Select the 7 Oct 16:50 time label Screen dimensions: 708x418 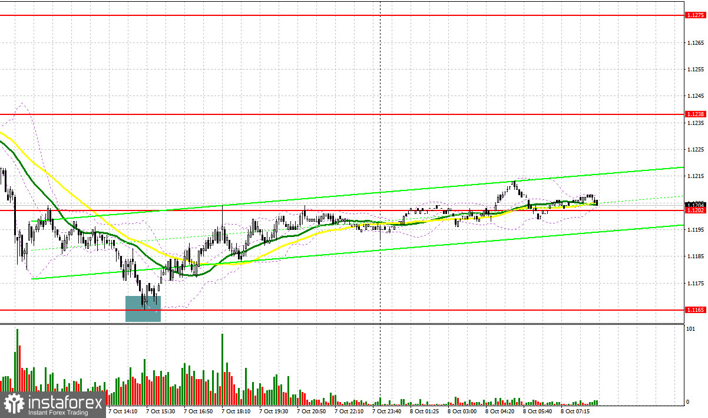click(x=197, y=410)
